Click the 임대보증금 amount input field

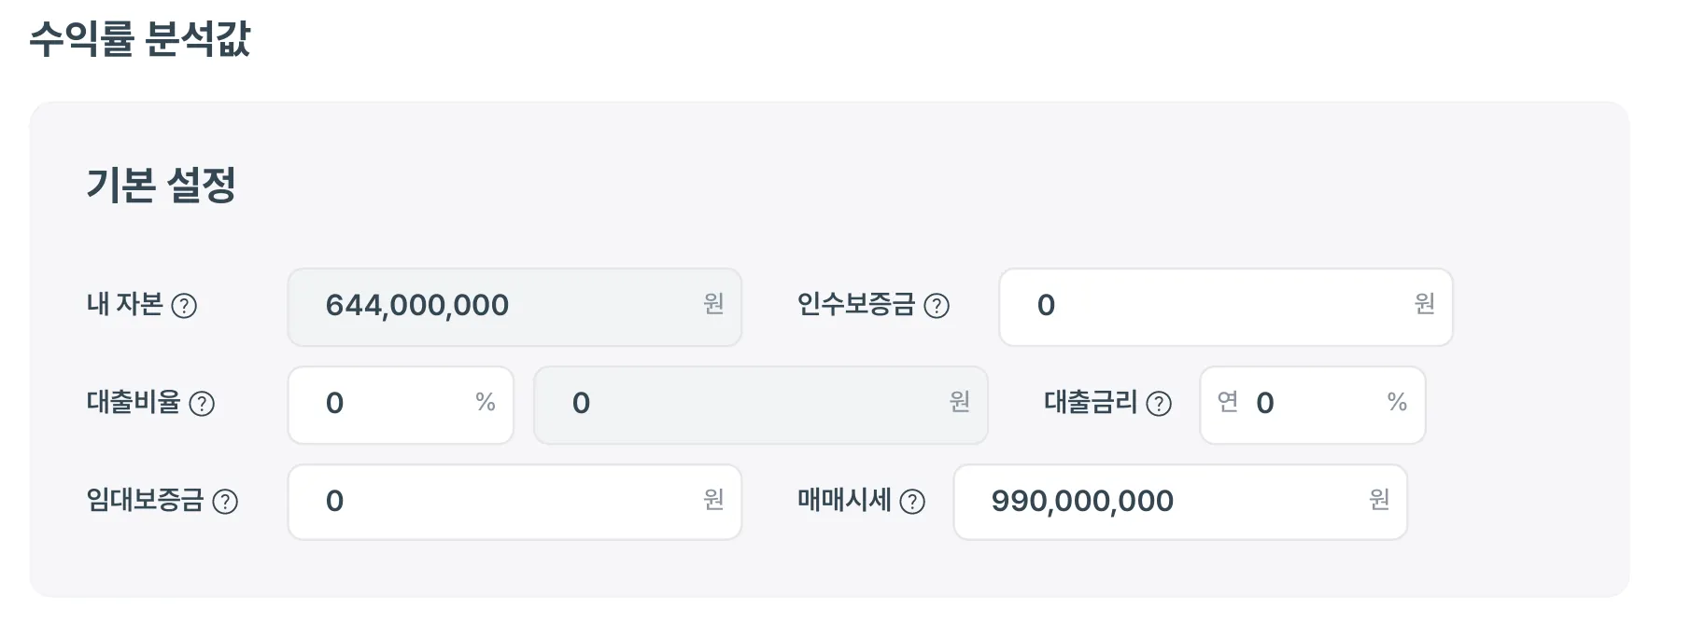[504, 502]
